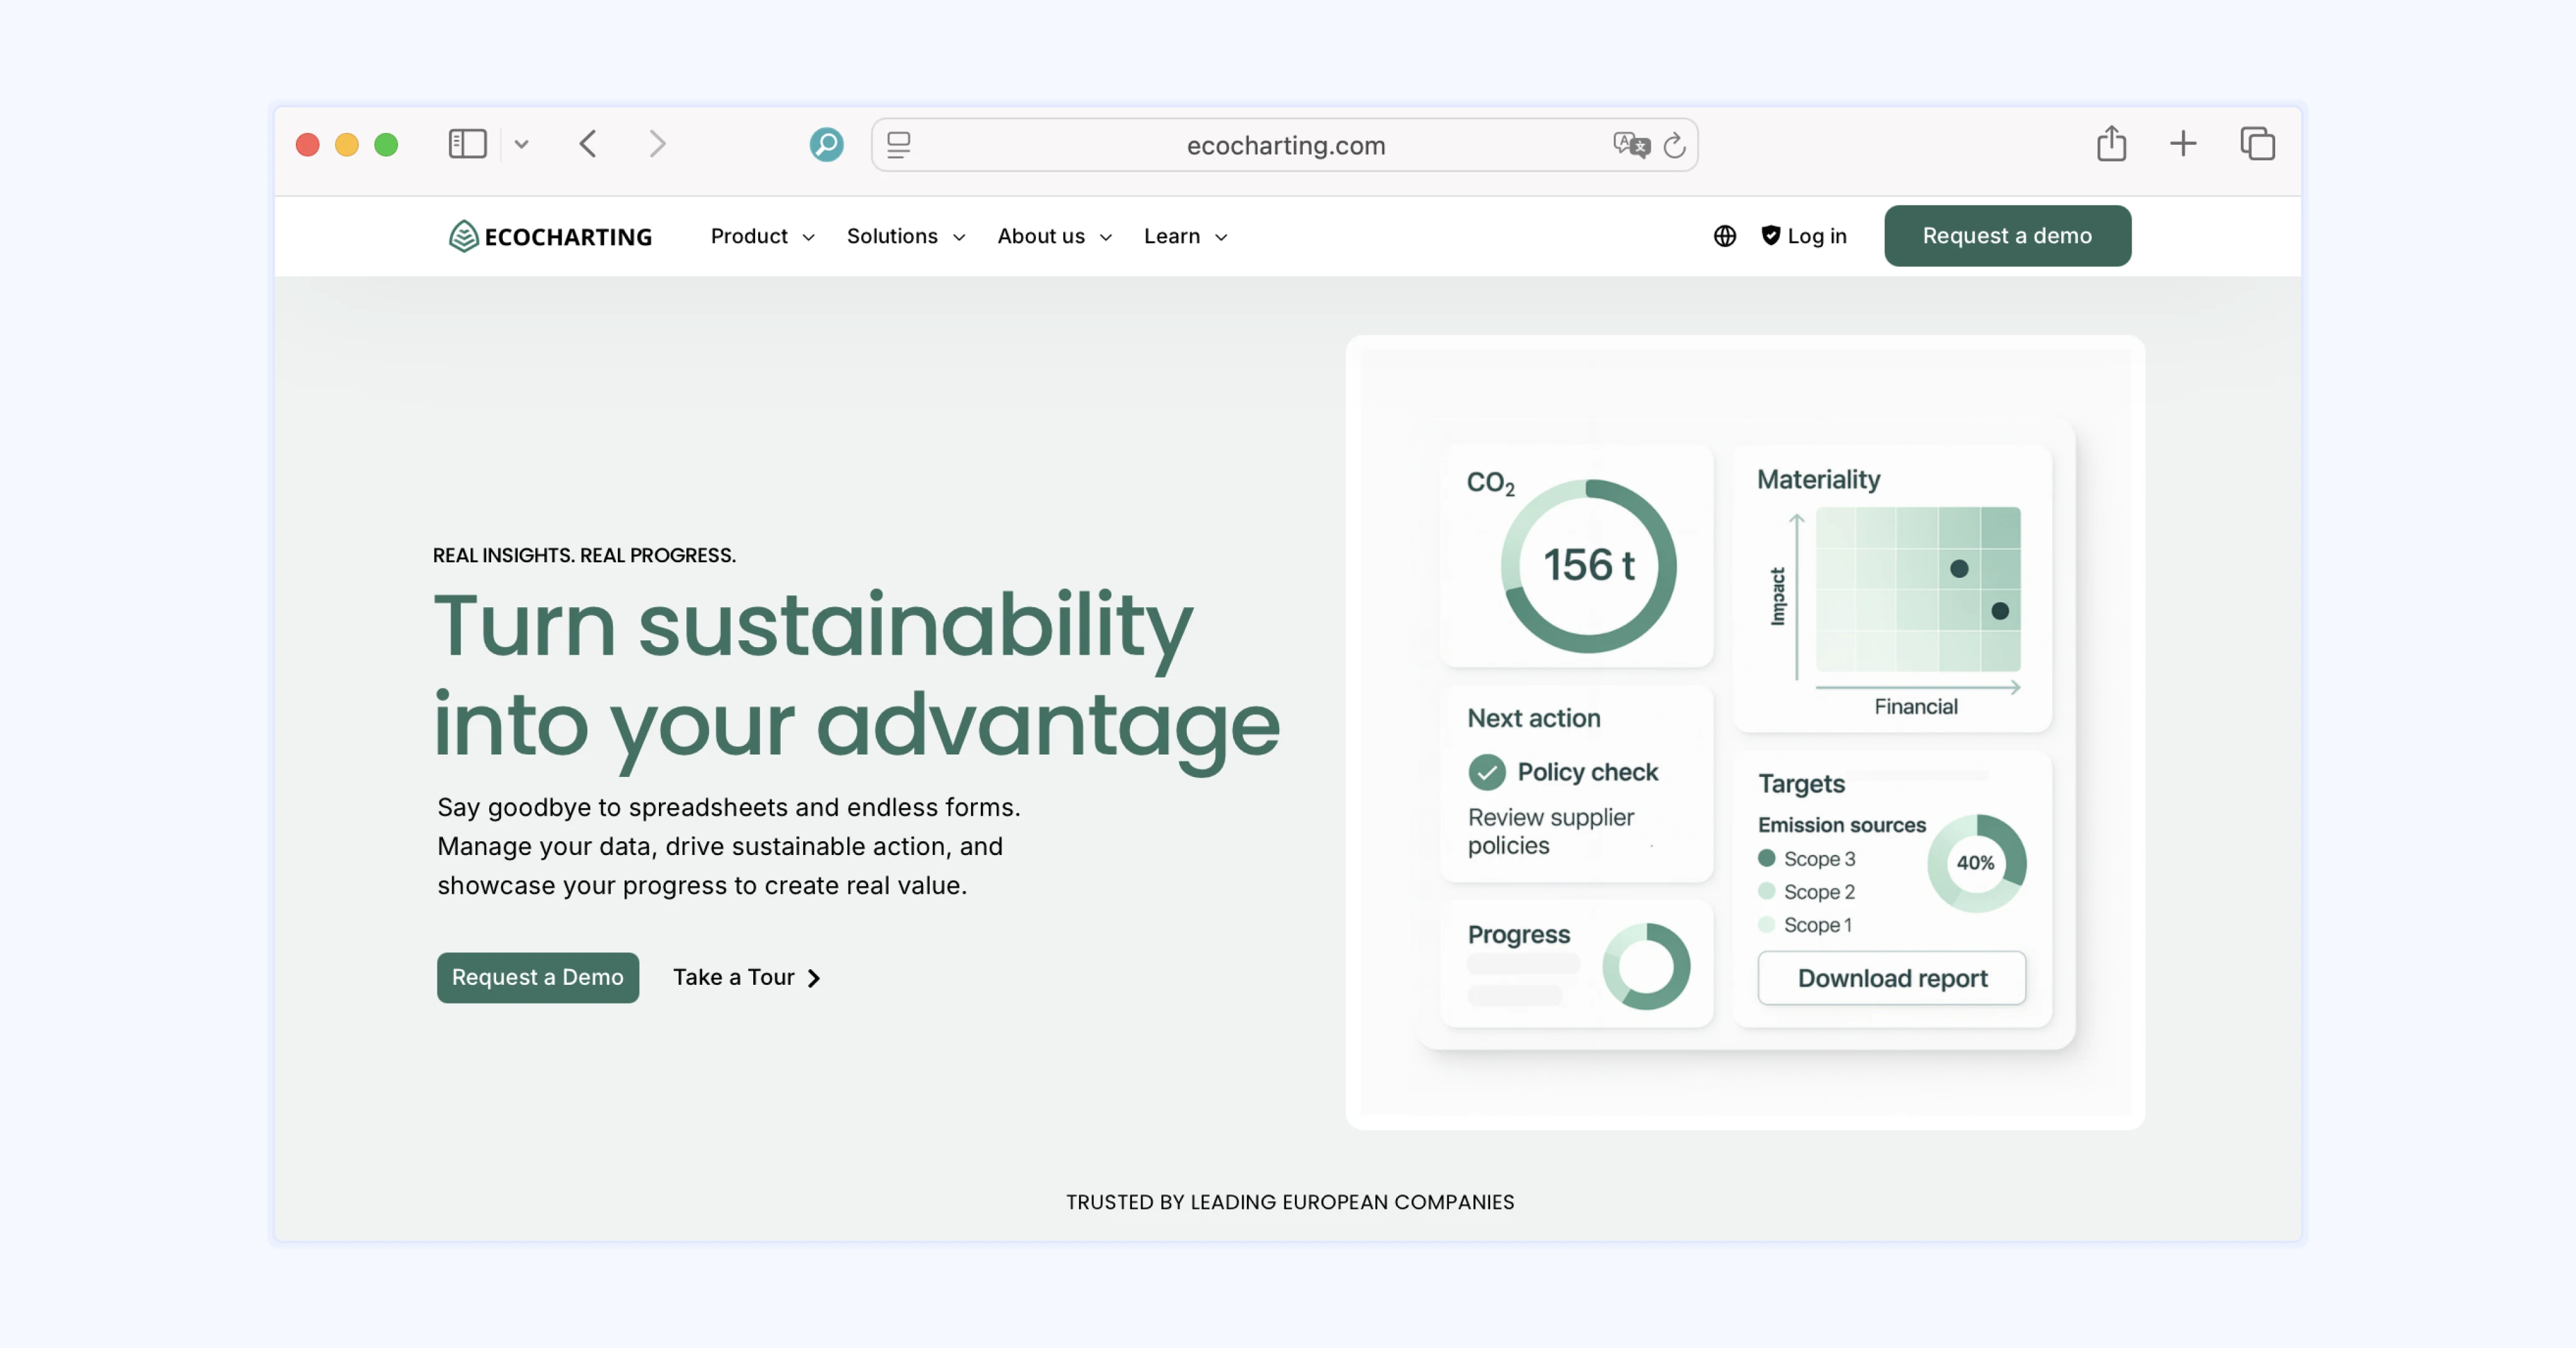Screen dimensions: 2576x1348
Task: Open the About us menu
Action: pyautogui.click(x=1054, y=236)
